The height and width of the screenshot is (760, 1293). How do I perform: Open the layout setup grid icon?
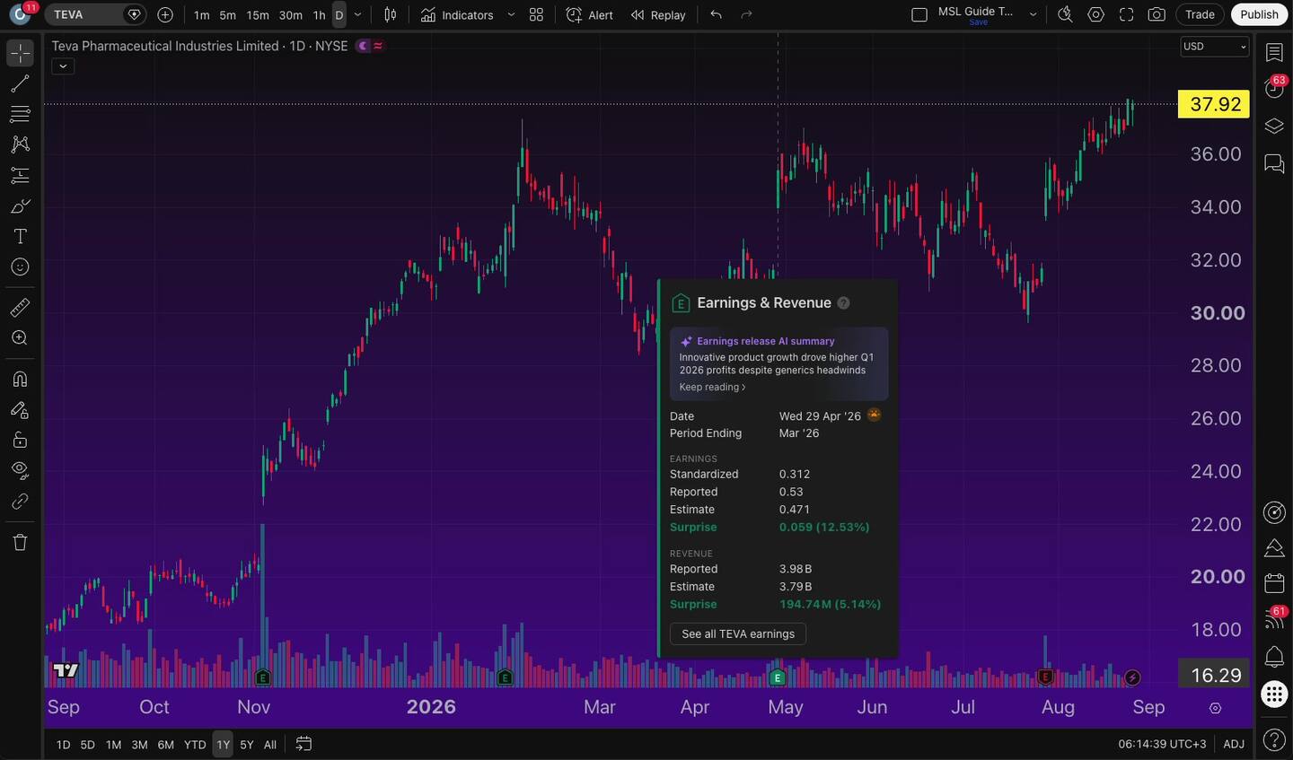pyautogui.click(x=536, y=14)
